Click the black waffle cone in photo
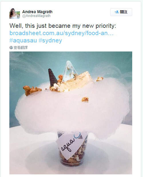The height and width of the screenshot is (177, 143). 53,77
